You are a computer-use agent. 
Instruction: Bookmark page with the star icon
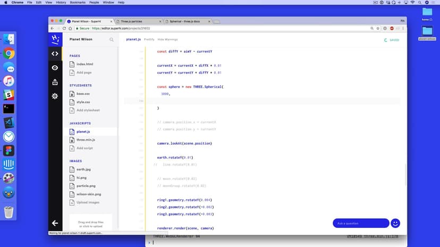tap(378, 28)
